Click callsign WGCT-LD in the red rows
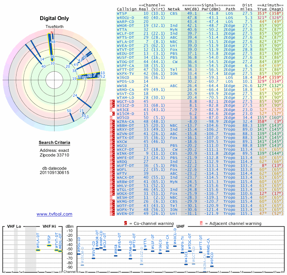The image size is (287, 275). point(125,102)
